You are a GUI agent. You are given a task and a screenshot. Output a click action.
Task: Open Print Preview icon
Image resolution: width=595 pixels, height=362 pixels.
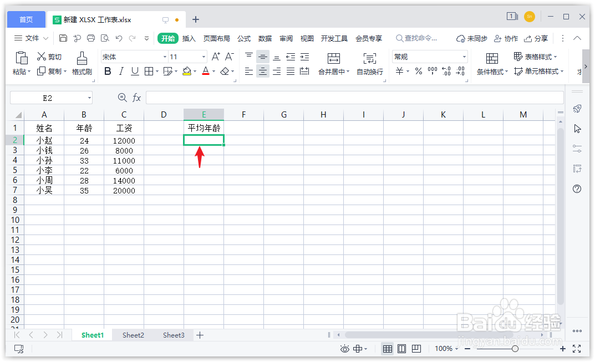105,38
